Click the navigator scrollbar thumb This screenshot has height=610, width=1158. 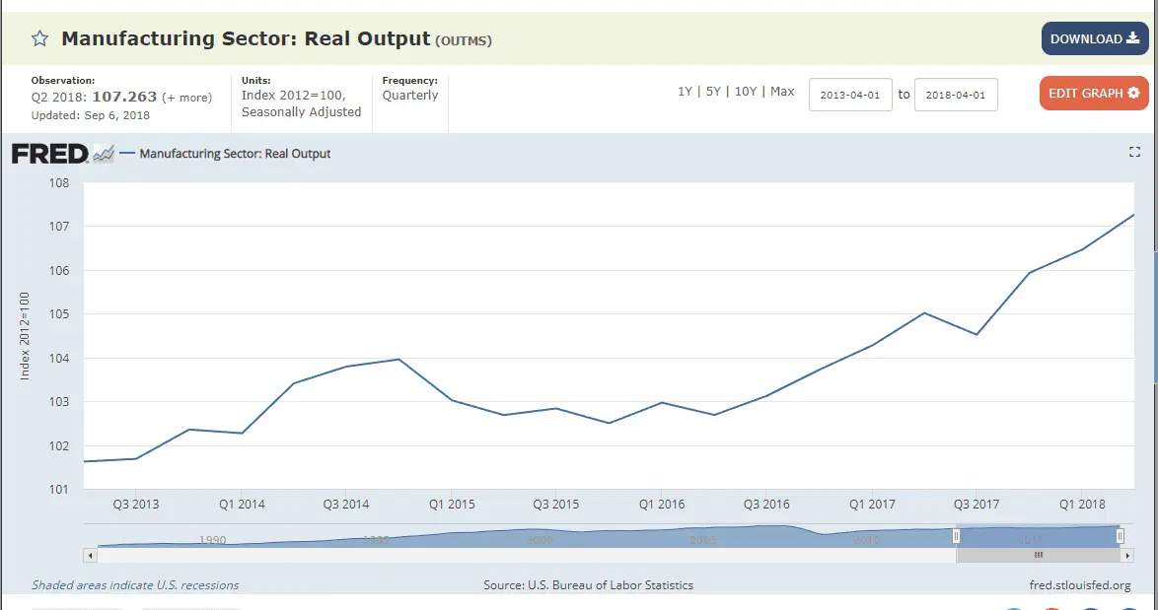(x=1039, y=555)
